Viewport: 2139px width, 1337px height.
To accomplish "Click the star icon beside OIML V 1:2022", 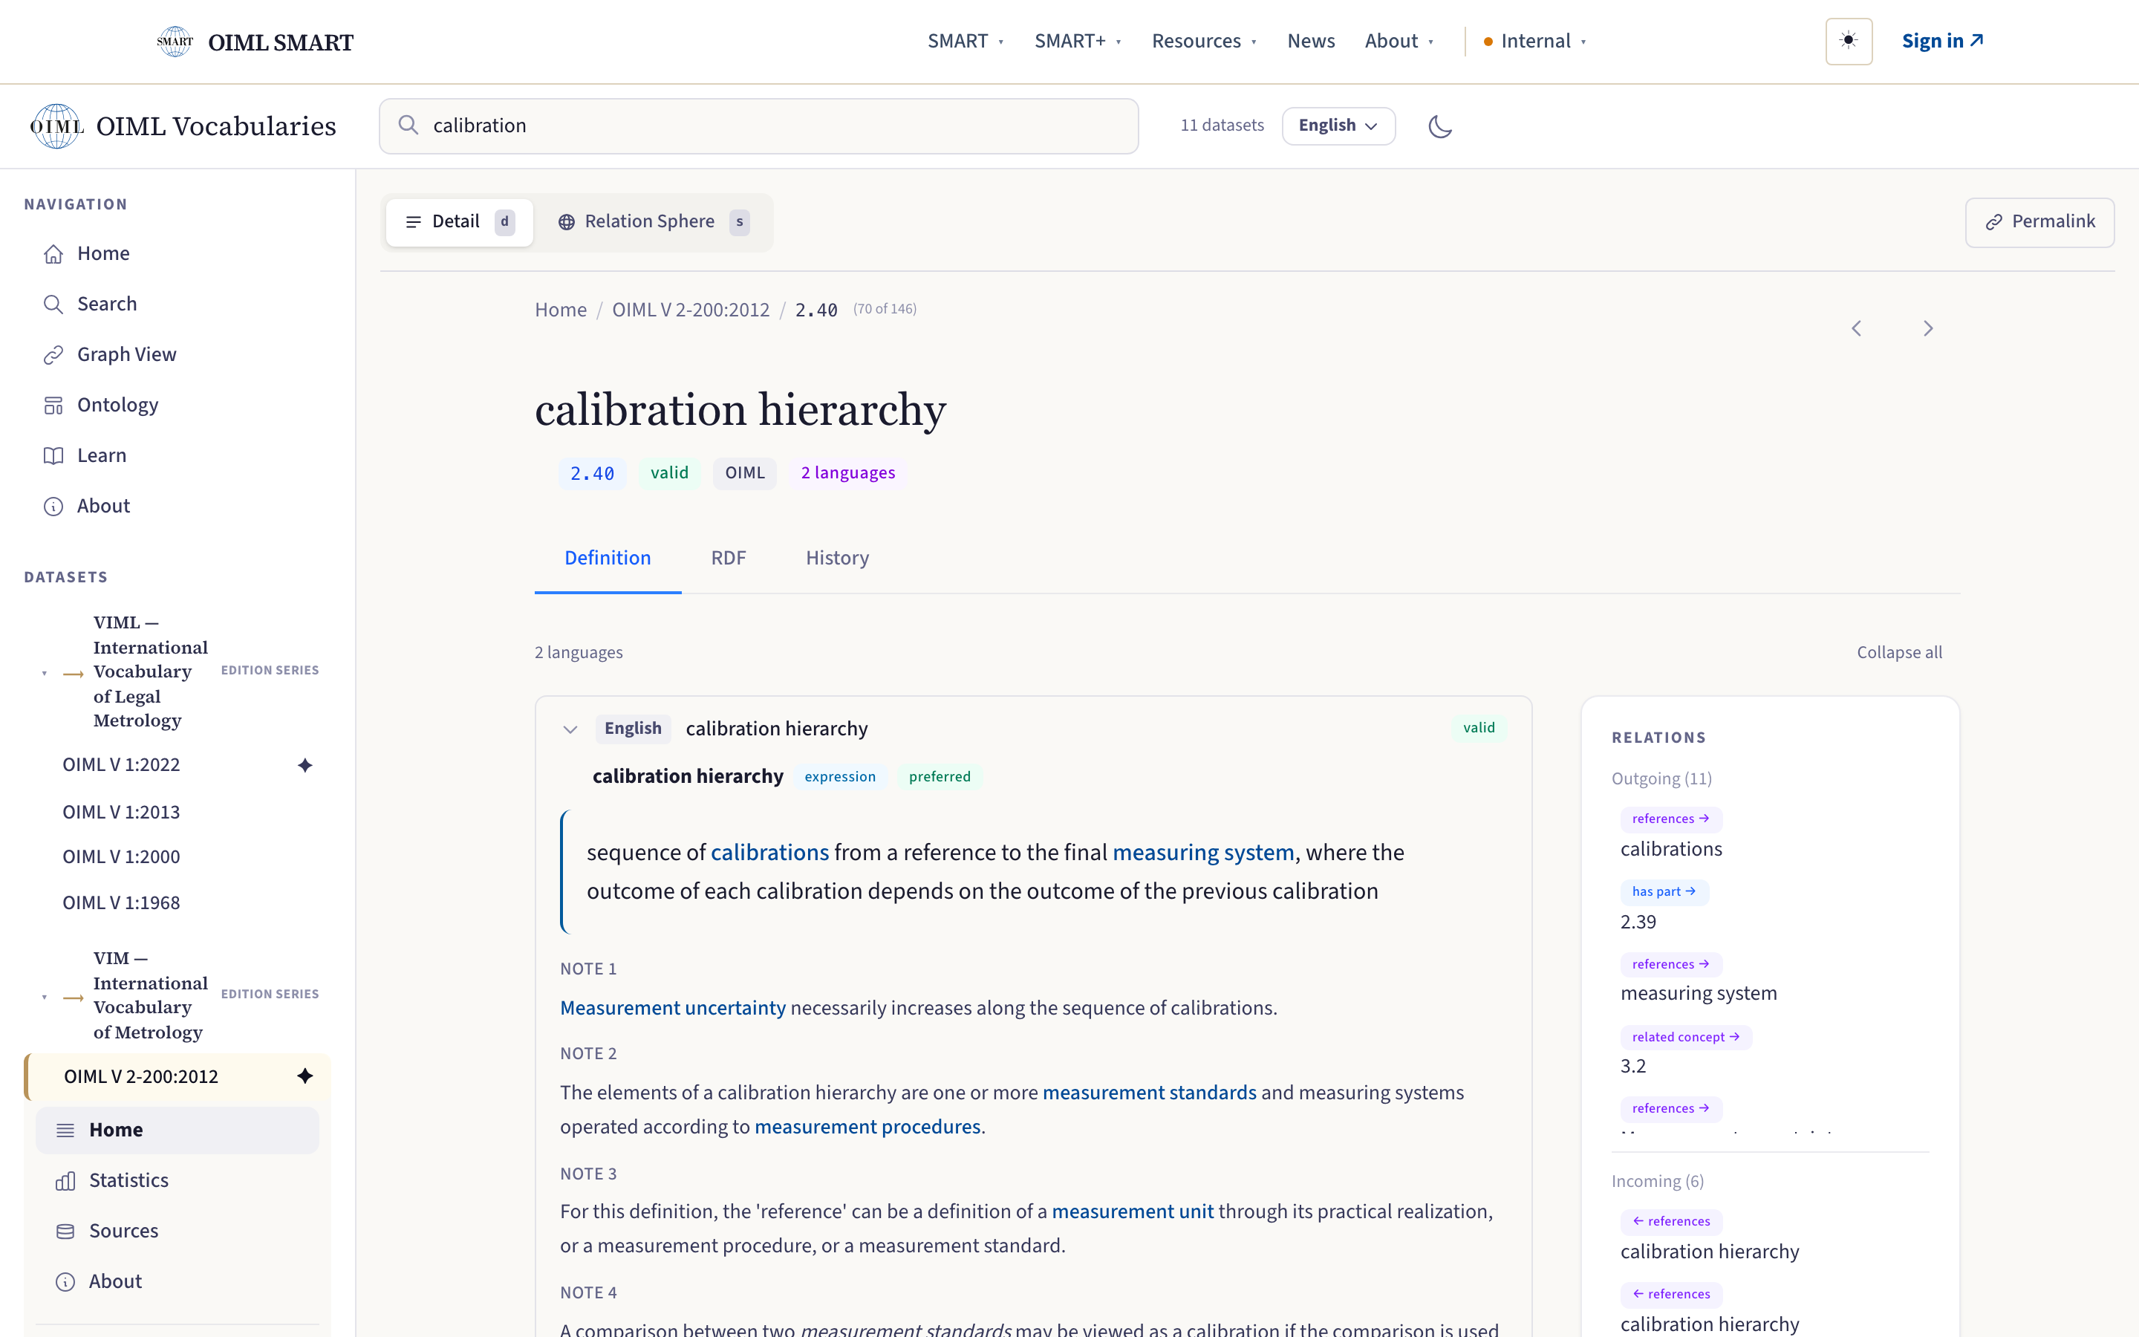I will tap(305, 765).
